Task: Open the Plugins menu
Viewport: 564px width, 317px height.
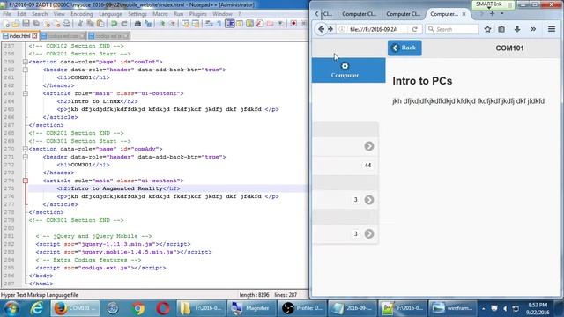Action: click(197, 14)
